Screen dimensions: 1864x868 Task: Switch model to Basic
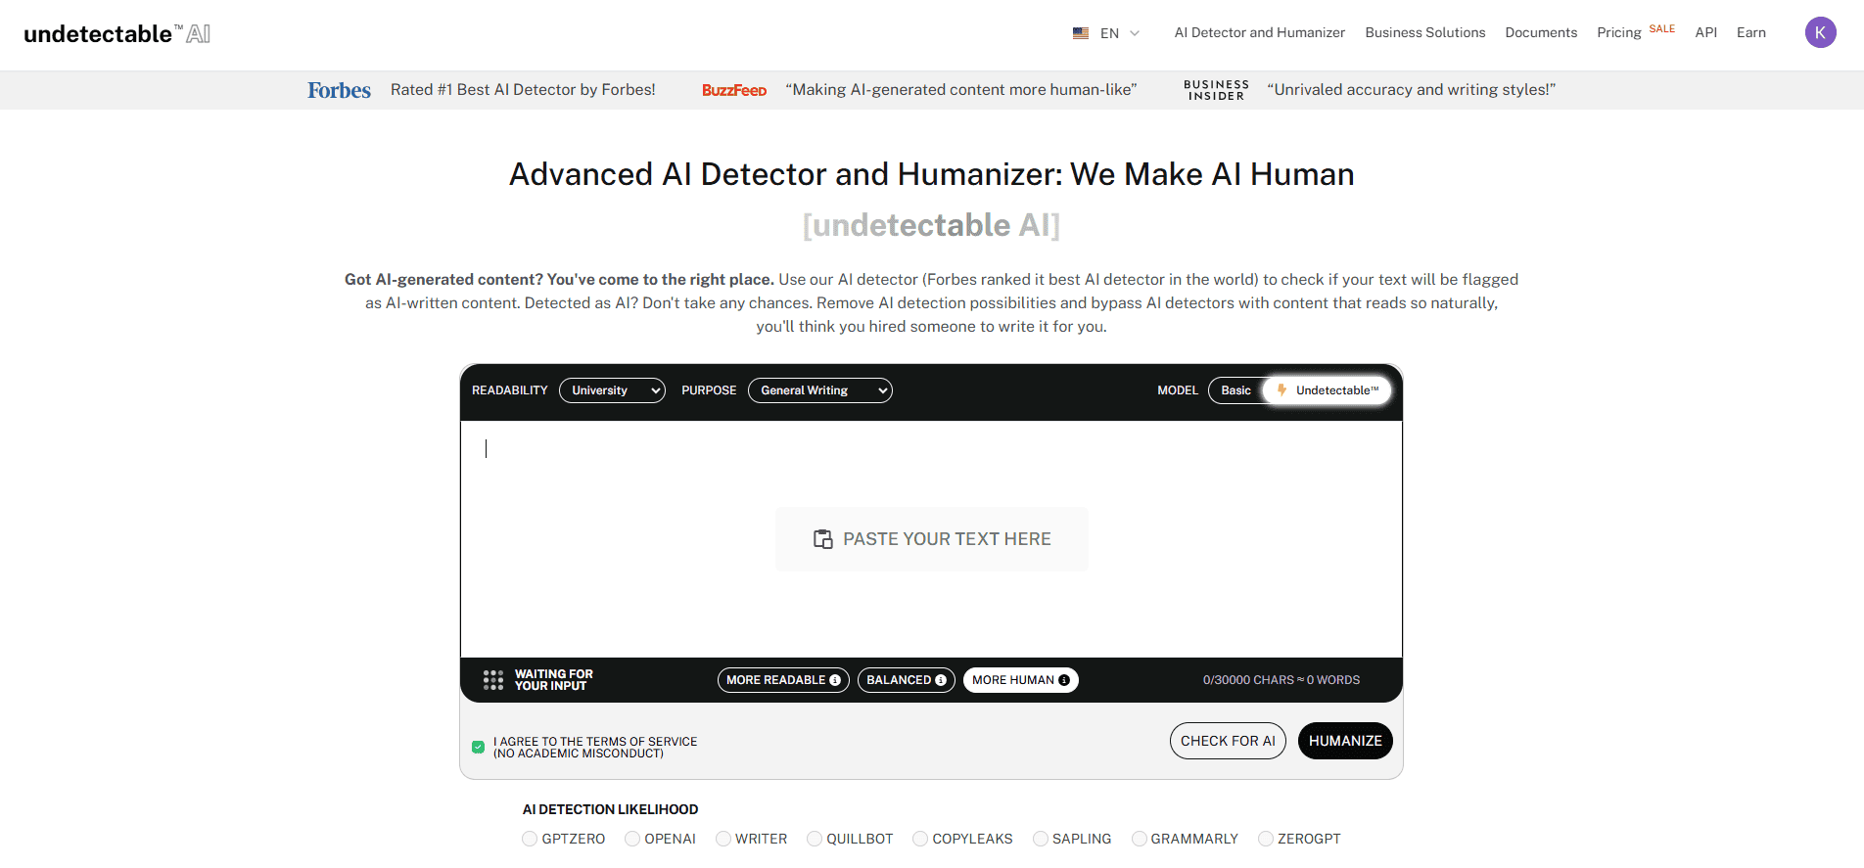(1235, 390)
